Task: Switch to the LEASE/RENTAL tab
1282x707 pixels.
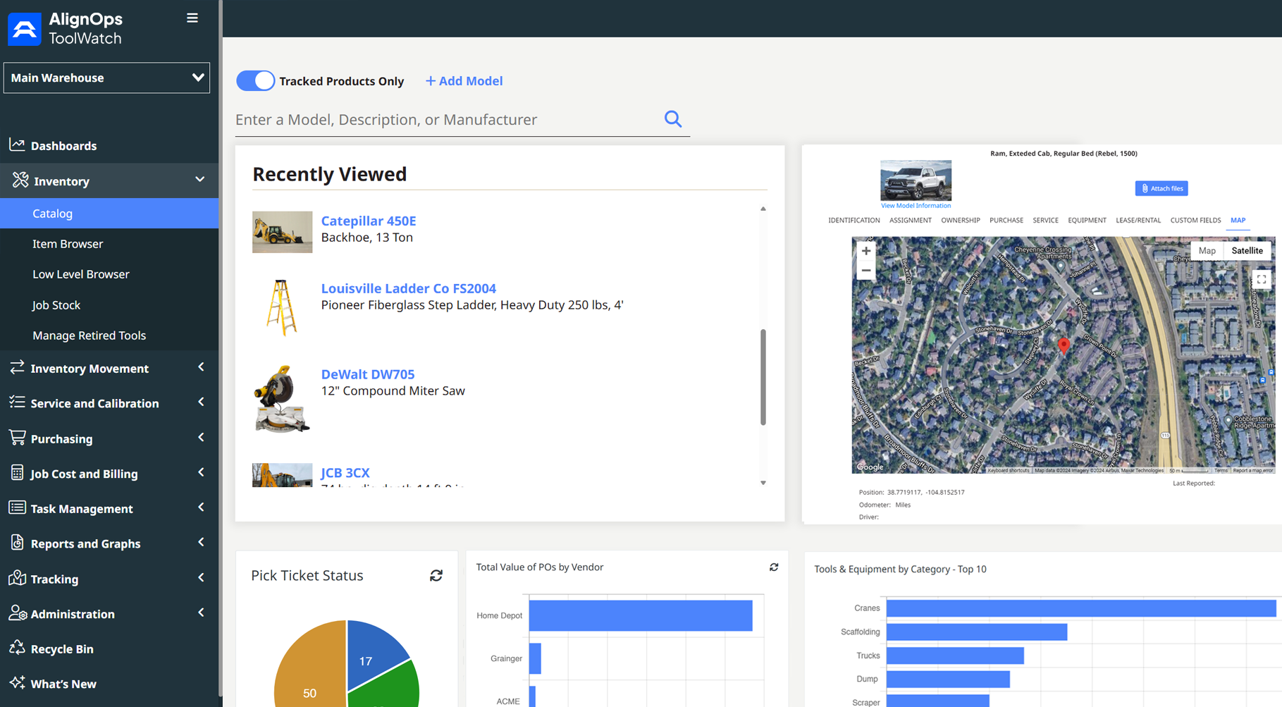Action: [x=1138, y=221]
